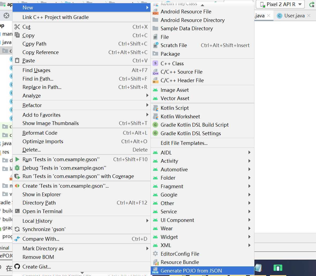Click the C++ Class purple icon
The height and width of the screenshot is (276, 316).
[155, 63]
